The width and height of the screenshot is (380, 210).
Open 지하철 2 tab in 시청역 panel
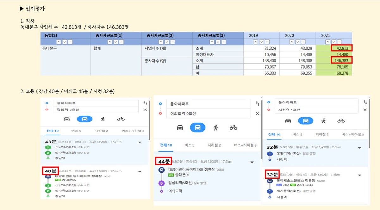tap(322, 134)
